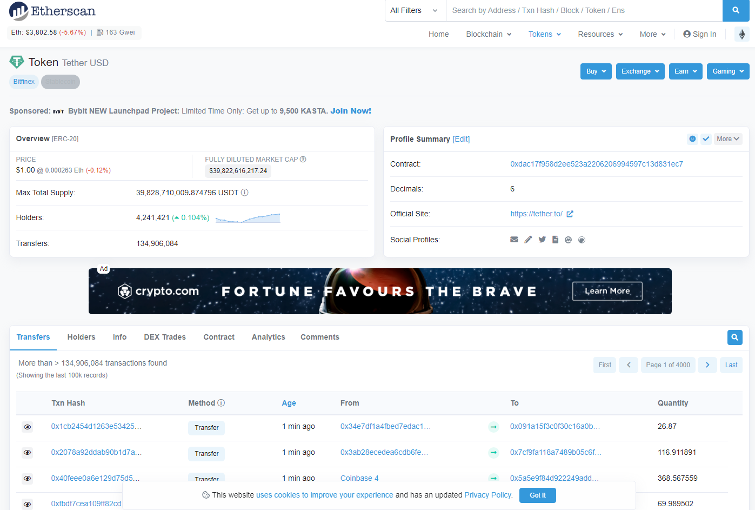Click the token reputation smiley icon
Viewport: 755px width, 510px height.
[x=692, y=139]
